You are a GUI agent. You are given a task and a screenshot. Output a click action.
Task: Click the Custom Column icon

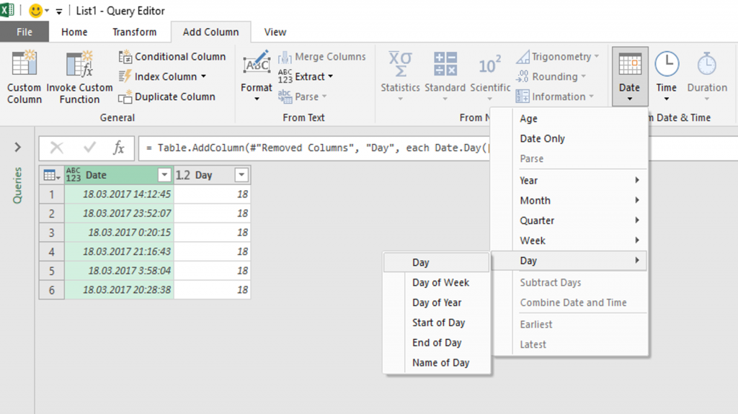click(x=24, y=63)
